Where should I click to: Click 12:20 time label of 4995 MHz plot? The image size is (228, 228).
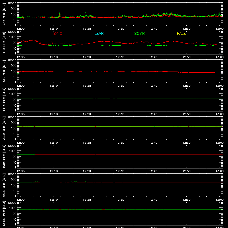pyautogui.click(x=87, y=171)
